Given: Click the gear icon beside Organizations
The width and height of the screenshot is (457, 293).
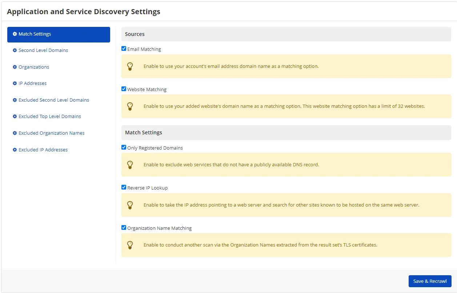Looking at the screenshot, I should click(x=15, y=67).
